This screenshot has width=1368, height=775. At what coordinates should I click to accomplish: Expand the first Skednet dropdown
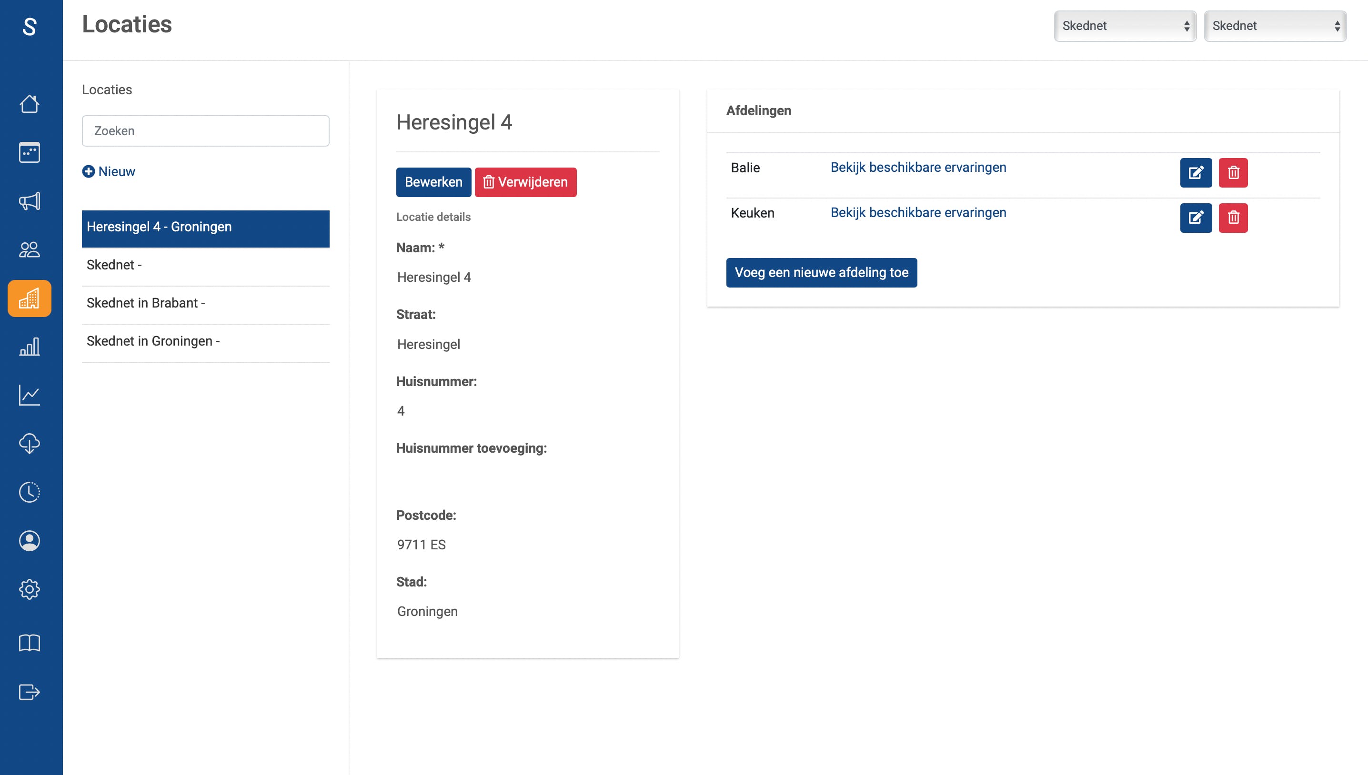pyautogui.click(x=1125, y=26)
